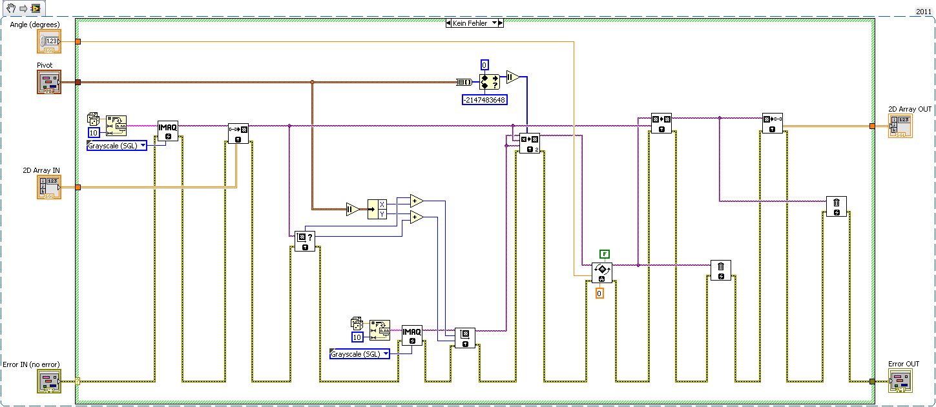Click the 'Angle (degrees)' label
The width and height of the screenshot is (936, 407).
35,25
